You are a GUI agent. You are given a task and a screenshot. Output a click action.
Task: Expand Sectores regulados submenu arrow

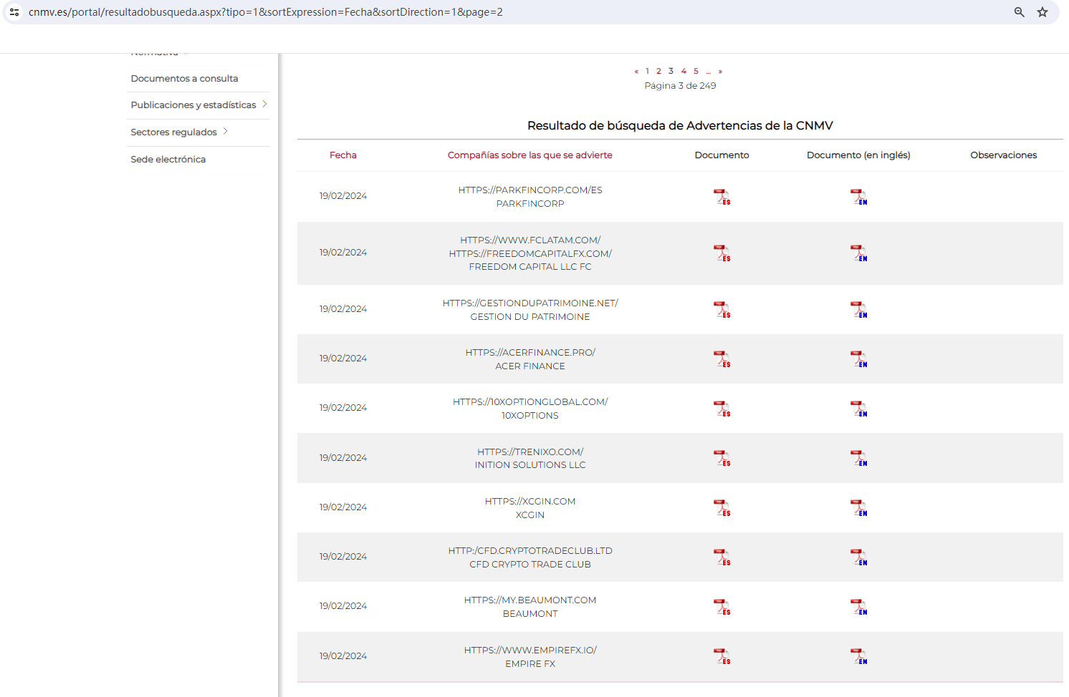225,132
